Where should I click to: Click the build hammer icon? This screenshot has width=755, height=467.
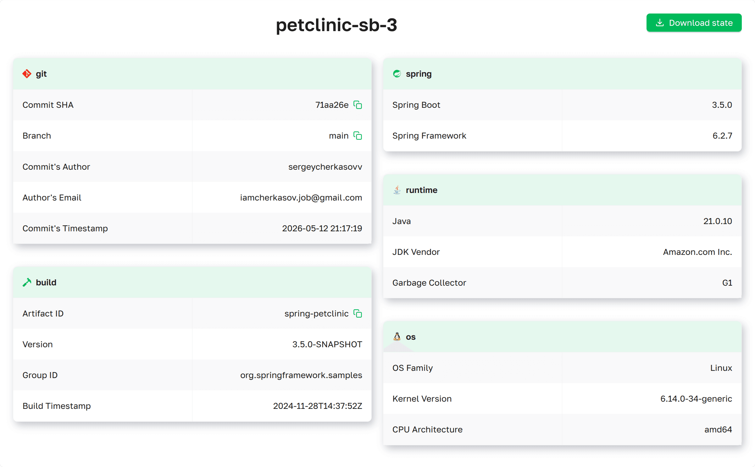click(x=27, y=283)
